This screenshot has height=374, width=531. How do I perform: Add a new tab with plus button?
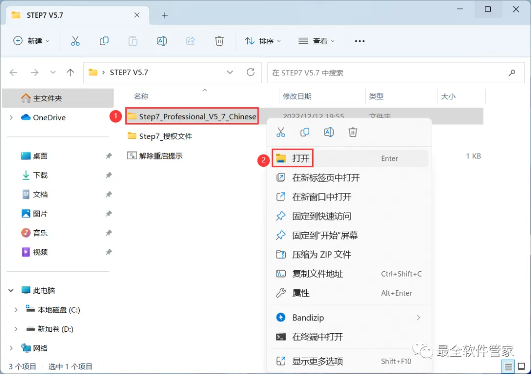click(x=165, y=15)
